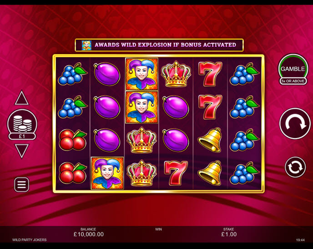Spin the reels with the spin button
This screenshot has width=313, height=249.
tap(295, 124)
